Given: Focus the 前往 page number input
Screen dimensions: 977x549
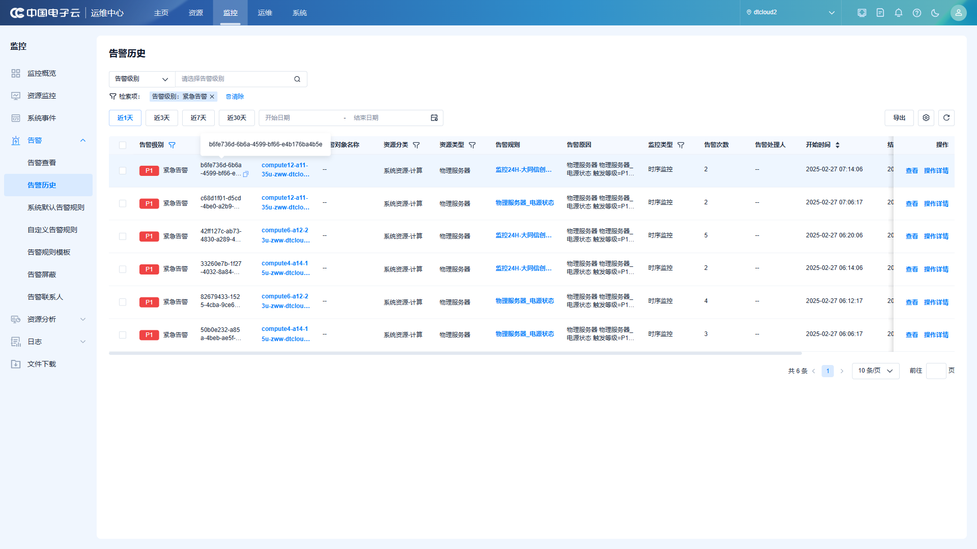Looking at the screenshot, I should tap(936, 371).
